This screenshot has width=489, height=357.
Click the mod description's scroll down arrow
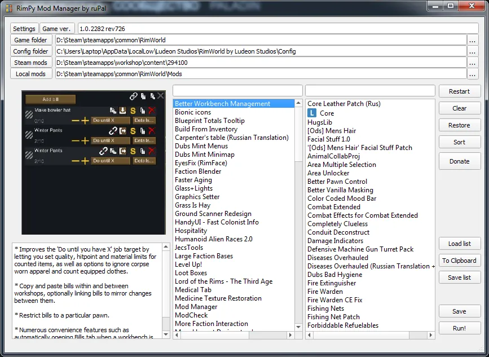click(x=166, y=334)
